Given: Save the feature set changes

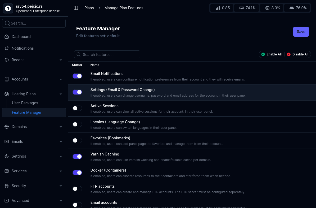Looking at the screenshot, I should (301, 31).
